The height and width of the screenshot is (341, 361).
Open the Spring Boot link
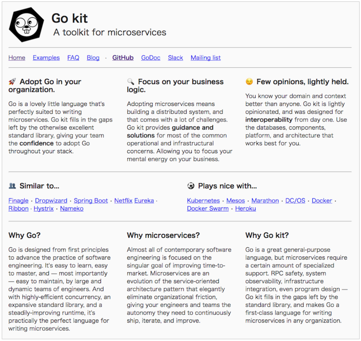(91, 201)
